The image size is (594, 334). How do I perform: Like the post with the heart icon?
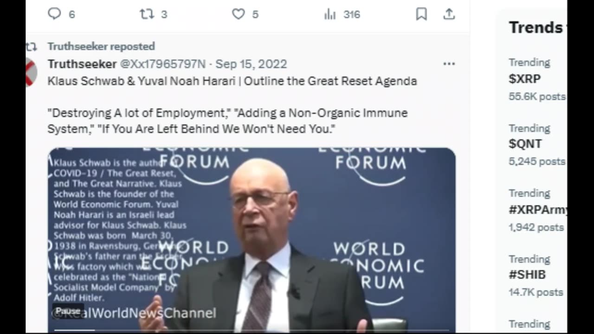coord(238,14)
